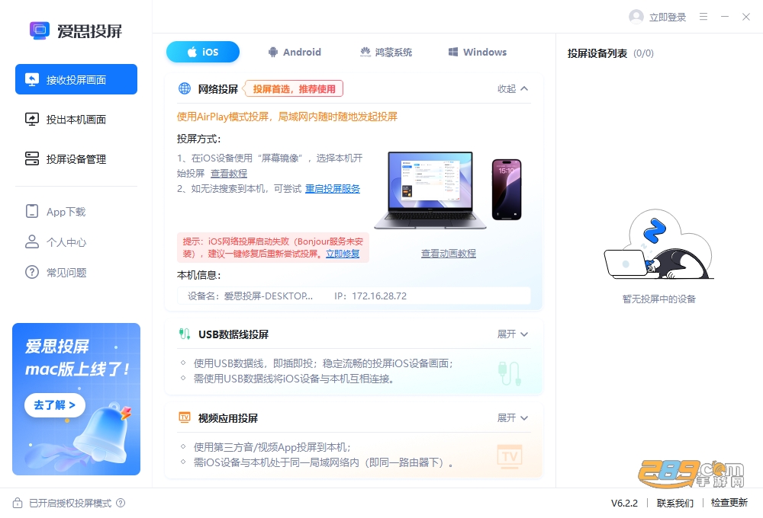This screenshot has width=763, height=518.
Task: Open the hamburger menu icon
Action: click(x=703, y=17)
